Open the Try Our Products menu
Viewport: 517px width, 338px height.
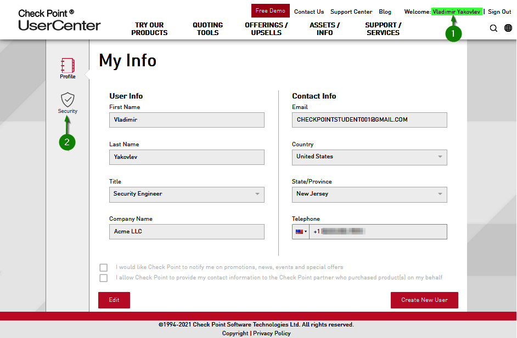[149, 29]
